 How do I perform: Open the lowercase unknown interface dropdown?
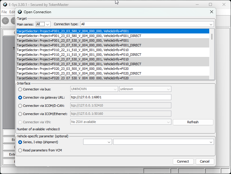(x=145, y=89)
